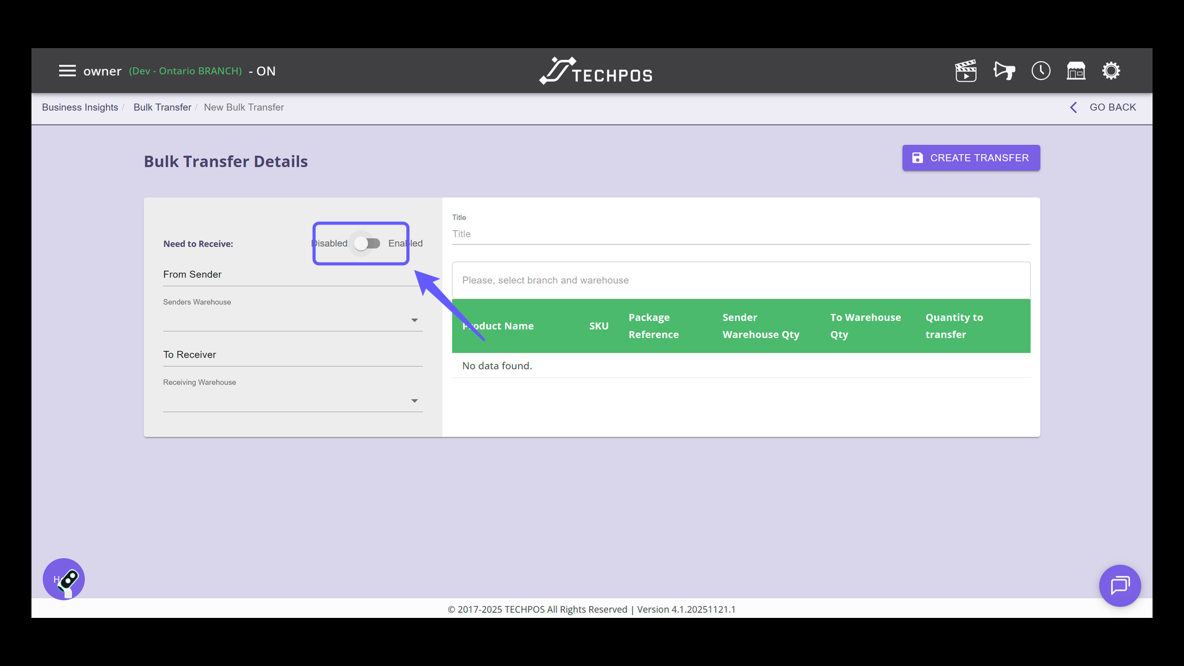Expand the Senders Warehouse dropdown

414,320
